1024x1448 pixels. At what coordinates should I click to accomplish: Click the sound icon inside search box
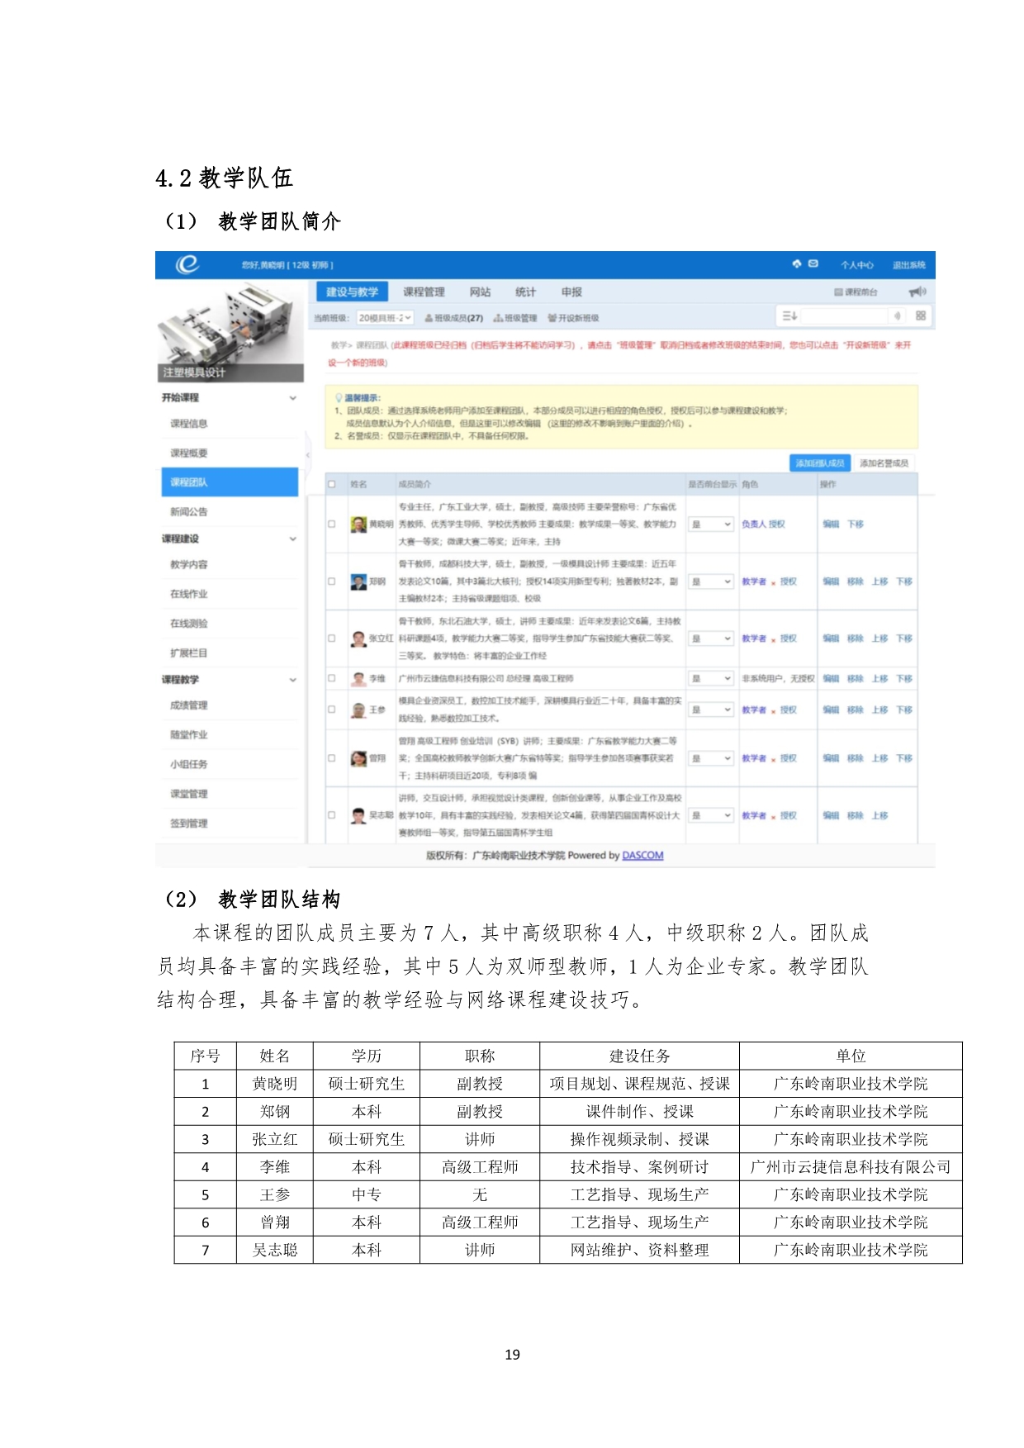coord(898,316)
